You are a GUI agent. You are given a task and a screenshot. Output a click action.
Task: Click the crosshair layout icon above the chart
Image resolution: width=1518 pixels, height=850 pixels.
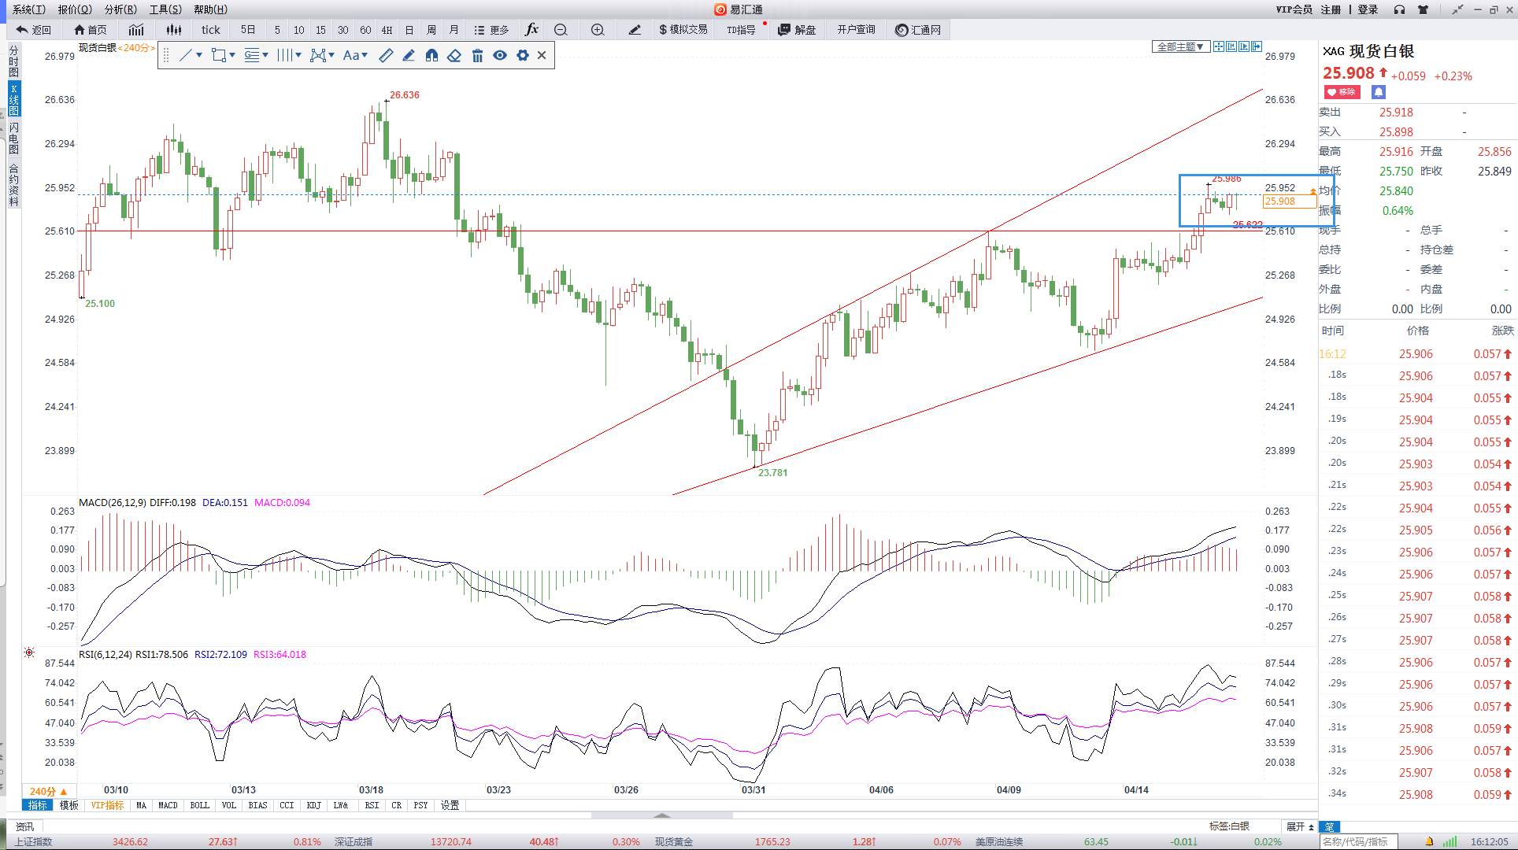click(x=1219, y=46)
